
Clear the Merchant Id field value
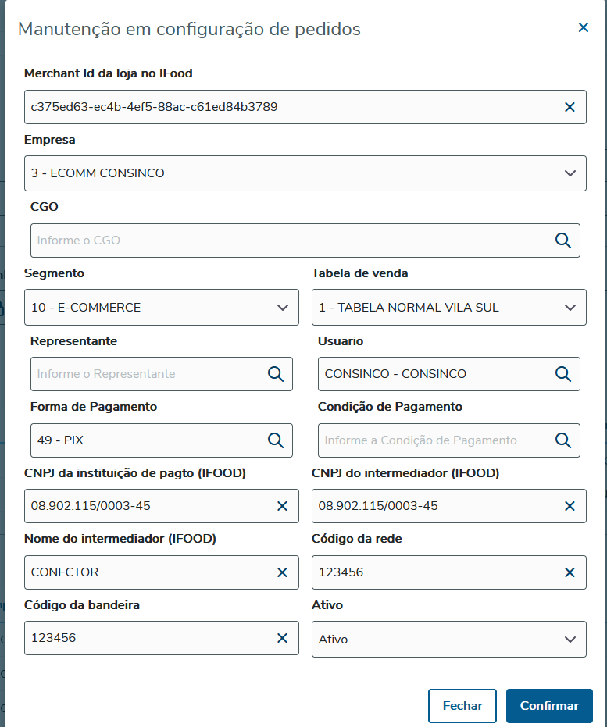coord(570,107)
